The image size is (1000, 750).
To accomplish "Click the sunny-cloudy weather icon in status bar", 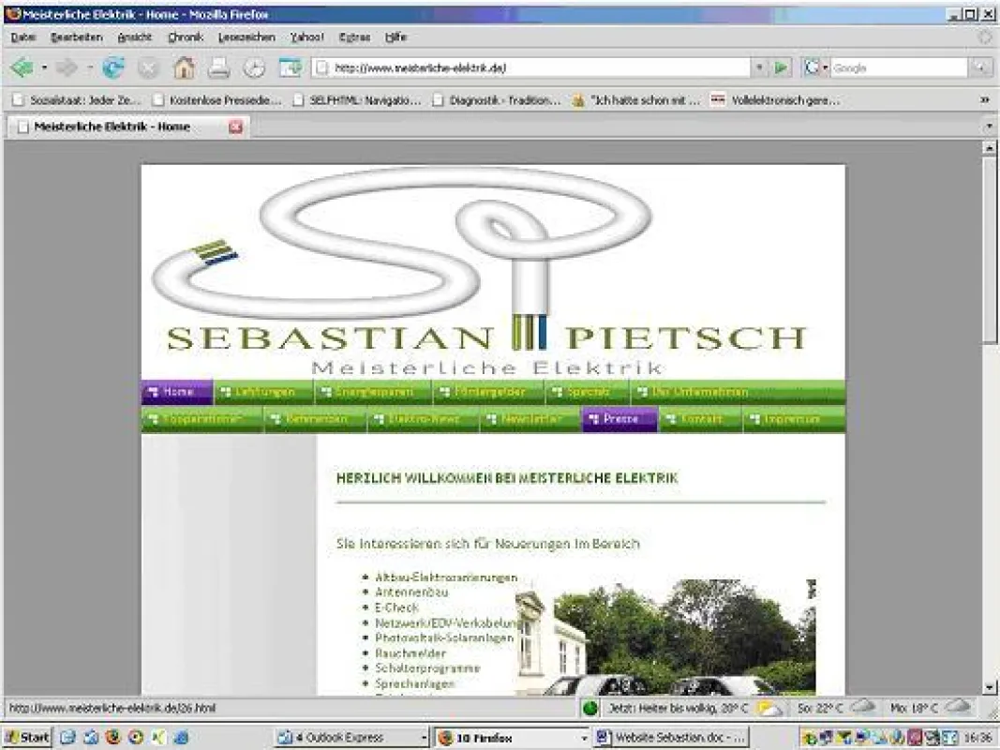I will 769,708.
